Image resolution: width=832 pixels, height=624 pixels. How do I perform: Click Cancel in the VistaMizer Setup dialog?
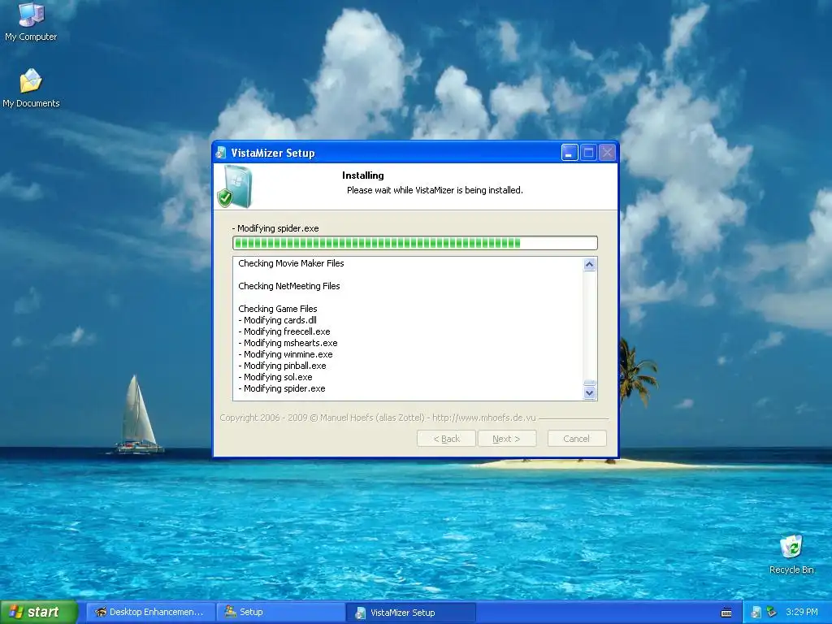[x=577, y=439]
